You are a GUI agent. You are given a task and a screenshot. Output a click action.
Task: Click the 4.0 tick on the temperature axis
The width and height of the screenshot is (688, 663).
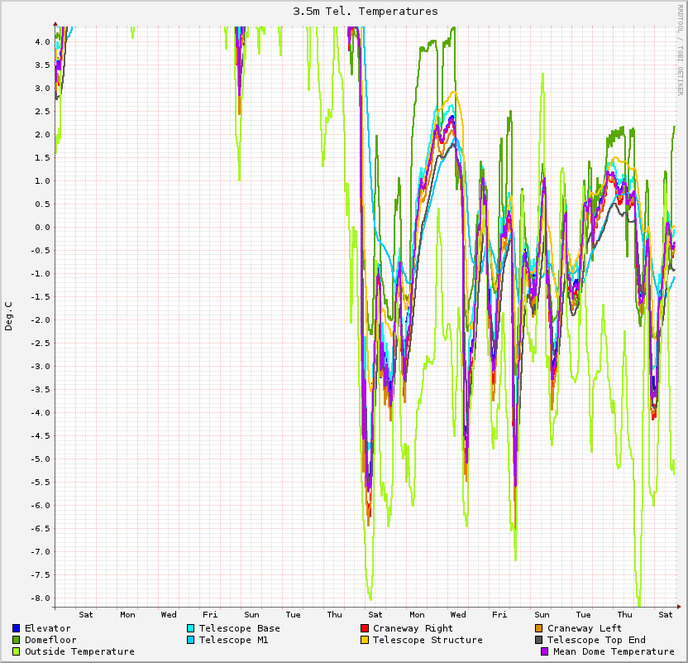(41, 42)
